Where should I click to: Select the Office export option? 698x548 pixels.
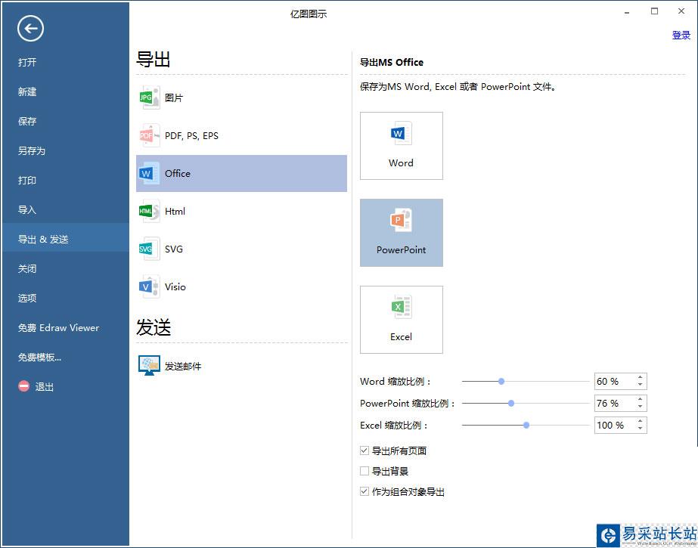(x=241, y=174)
